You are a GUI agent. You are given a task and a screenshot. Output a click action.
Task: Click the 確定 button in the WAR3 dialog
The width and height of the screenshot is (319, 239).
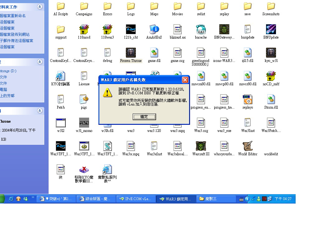pos(144,117)
